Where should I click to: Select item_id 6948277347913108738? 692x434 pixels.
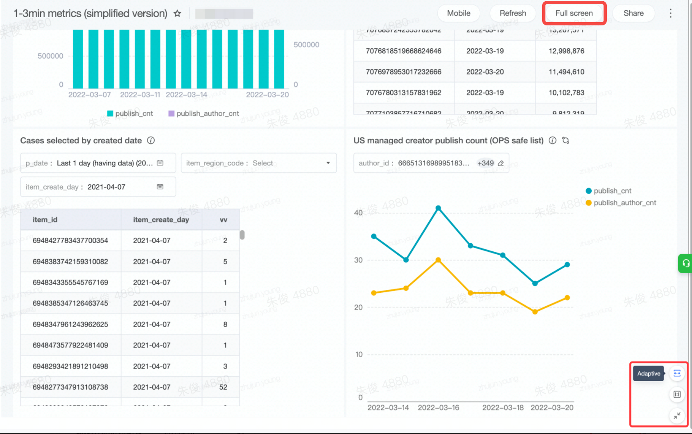pyautogui.click(x=70, y=387)
